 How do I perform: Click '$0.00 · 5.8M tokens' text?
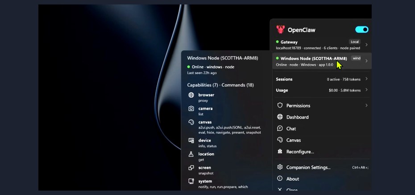344,91
